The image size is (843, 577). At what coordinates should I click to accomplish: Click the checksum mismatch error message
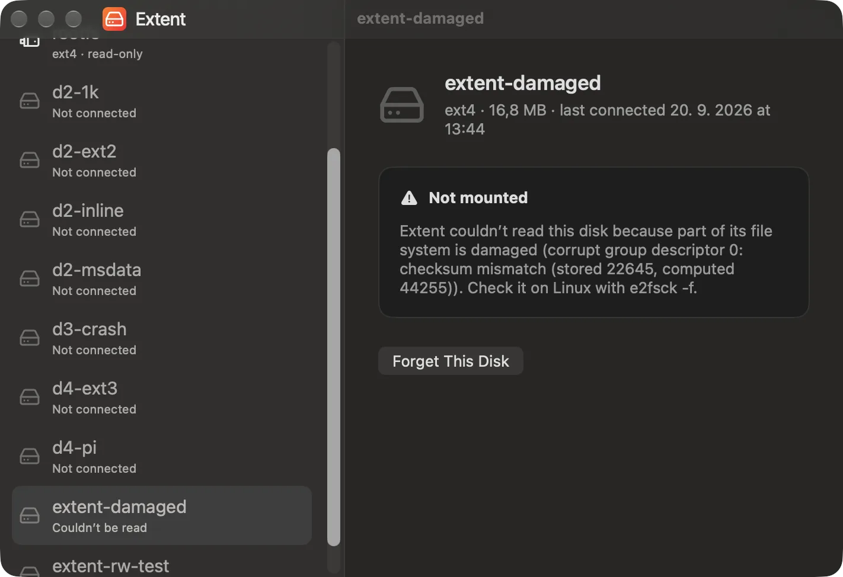pos(586,259)
